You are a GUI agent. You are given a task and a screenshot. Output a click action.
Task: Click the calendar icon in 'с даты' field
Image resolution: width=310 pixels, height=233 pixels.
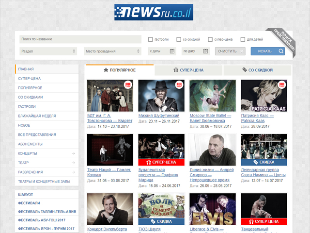(x=172, y=51)
